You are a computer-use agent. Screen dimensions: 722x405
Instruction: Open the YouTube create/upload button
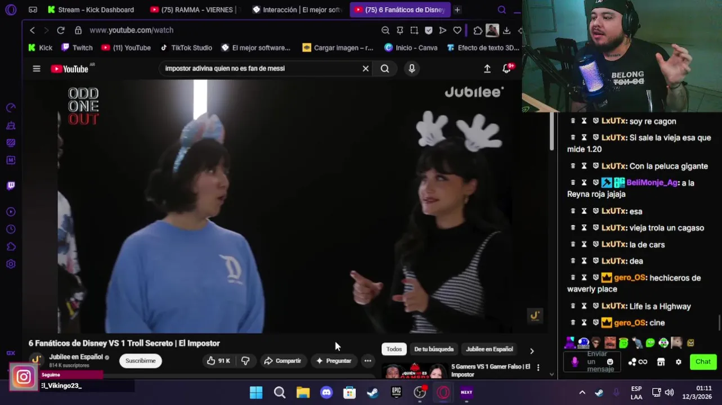(x=487, y=69)
